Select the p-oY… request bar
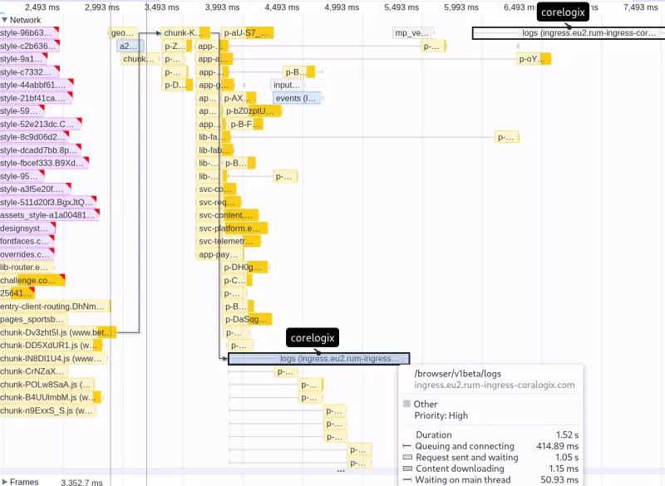Viewport: 665px width, 486px height. [534, 59]
